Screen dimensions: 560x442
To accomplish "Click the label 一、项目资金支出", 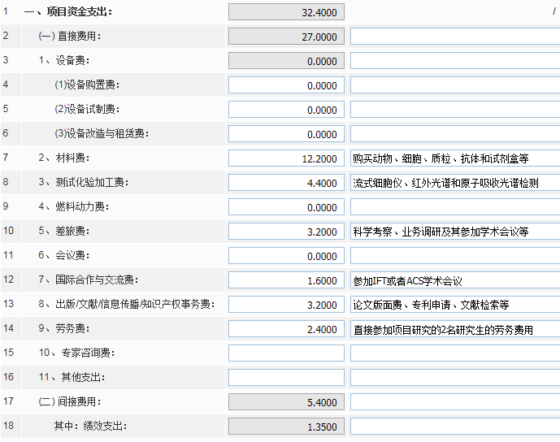I will point(68,12).
